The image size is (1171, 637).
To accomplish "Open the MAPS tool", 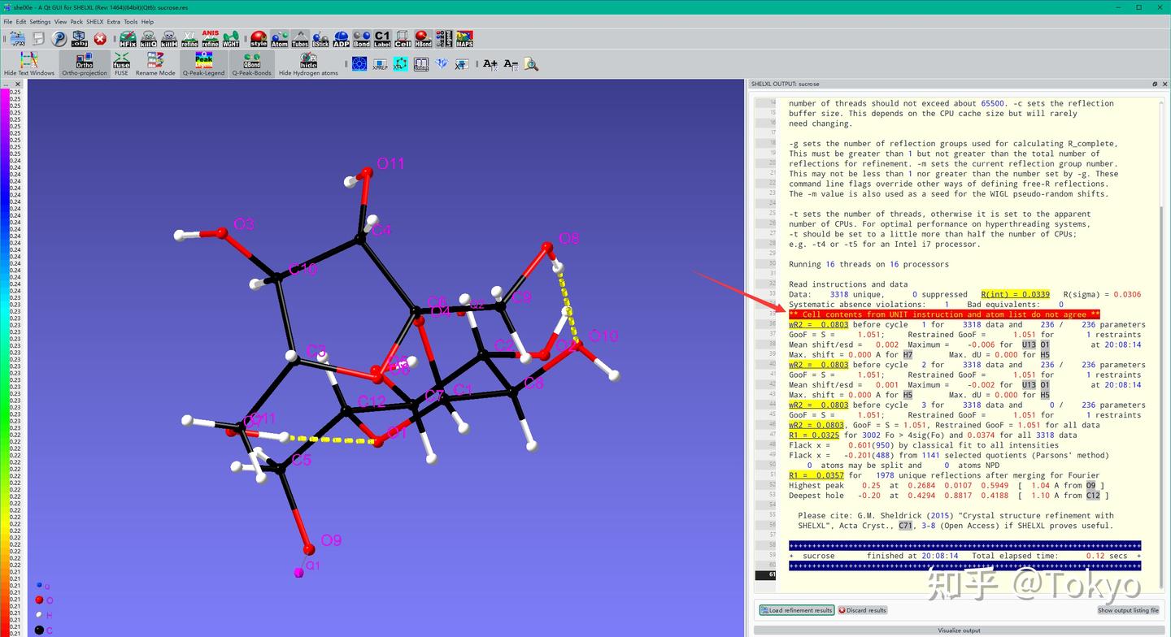I will tap(466, 38).
